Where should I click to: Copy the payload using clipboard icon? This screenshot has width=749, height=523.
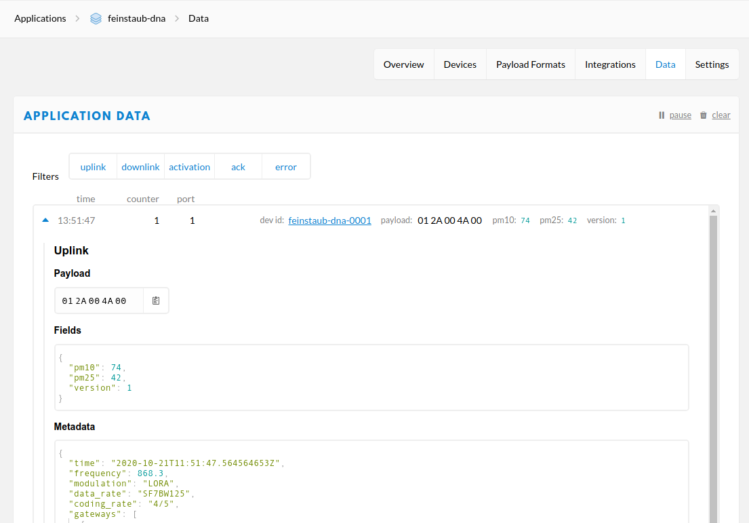[x=155, y=300]
